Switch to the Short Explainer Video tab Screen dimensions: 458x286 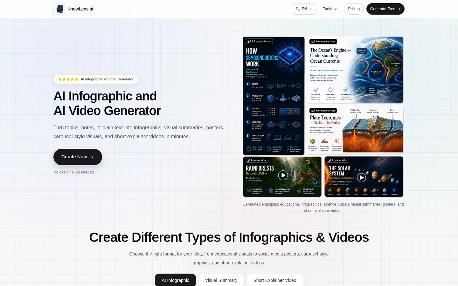(x=275, y=280)
